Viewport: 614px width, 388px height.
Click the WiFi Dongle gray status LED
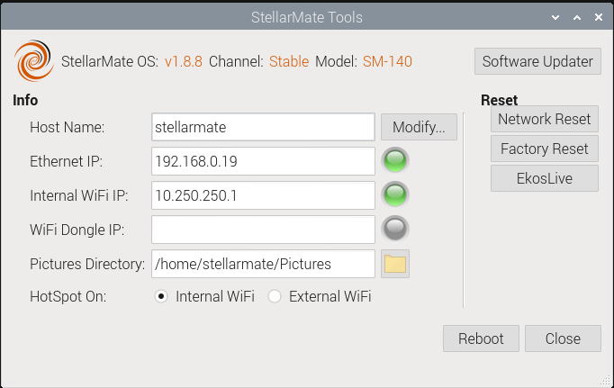395,229
